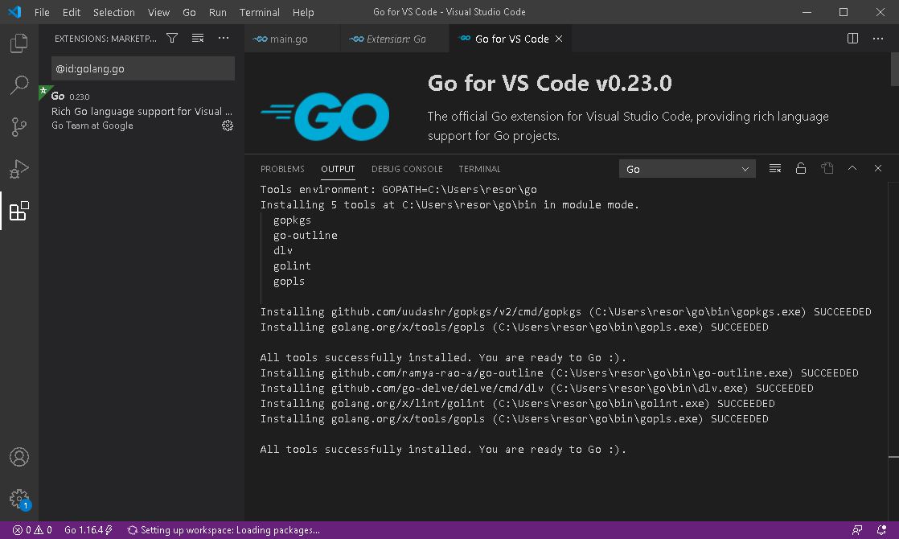
Task: Click the gopkgs line in output
Action: [x=293, y=220]
